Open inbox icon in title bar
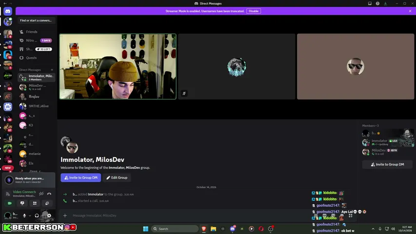This screenshot has width=416, height=234. 370,3
